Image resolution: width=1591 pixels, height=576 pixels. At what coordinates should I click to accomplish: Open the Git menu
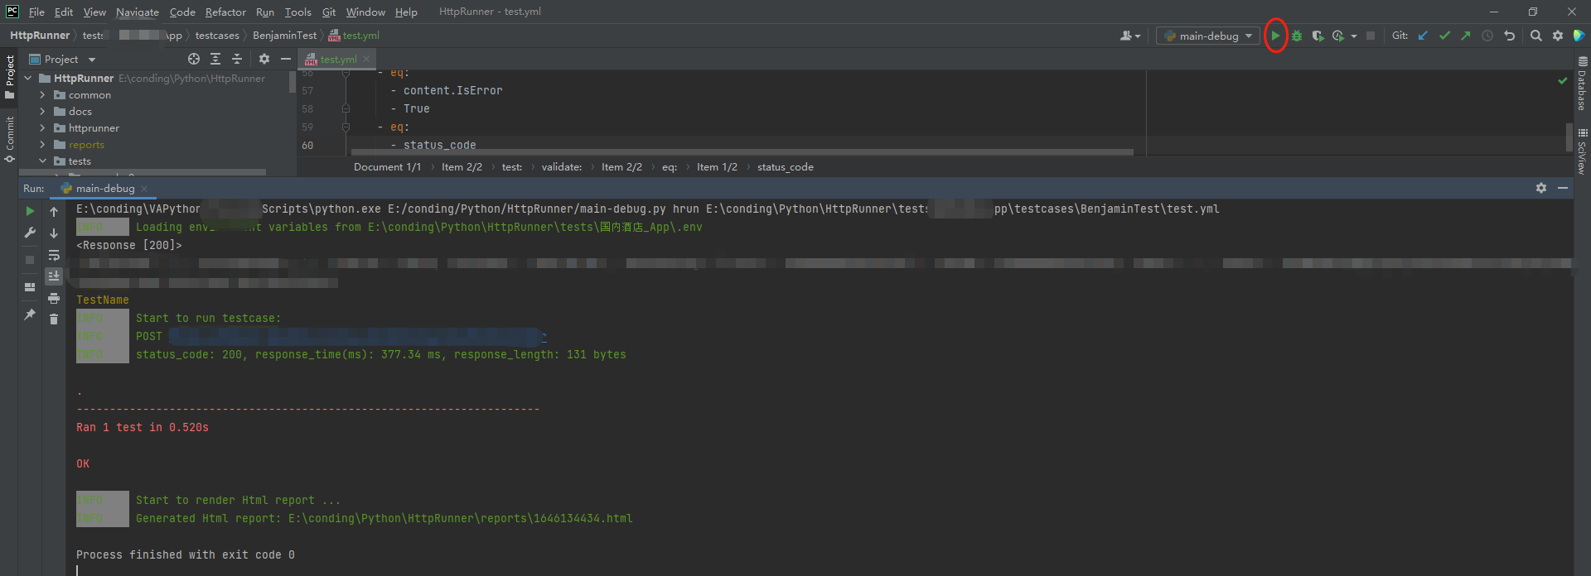click(x=329, y=12)
